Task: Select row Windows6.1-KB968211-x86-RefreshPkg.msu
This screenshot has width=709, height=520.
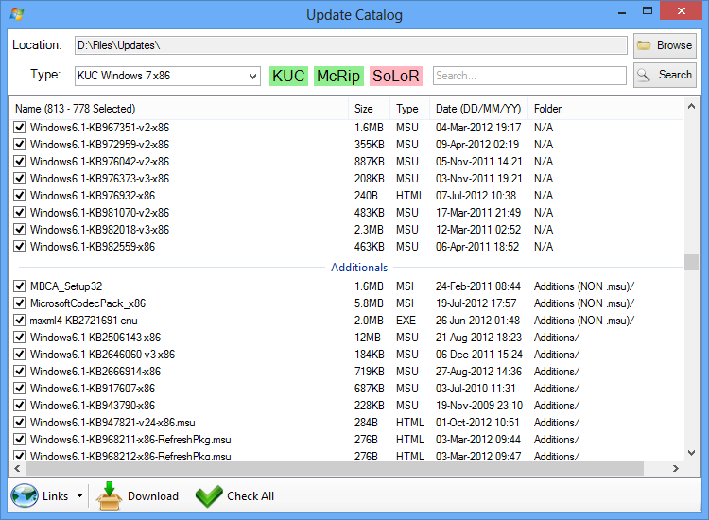Action: pyautogui.click(x=346, y=440)
